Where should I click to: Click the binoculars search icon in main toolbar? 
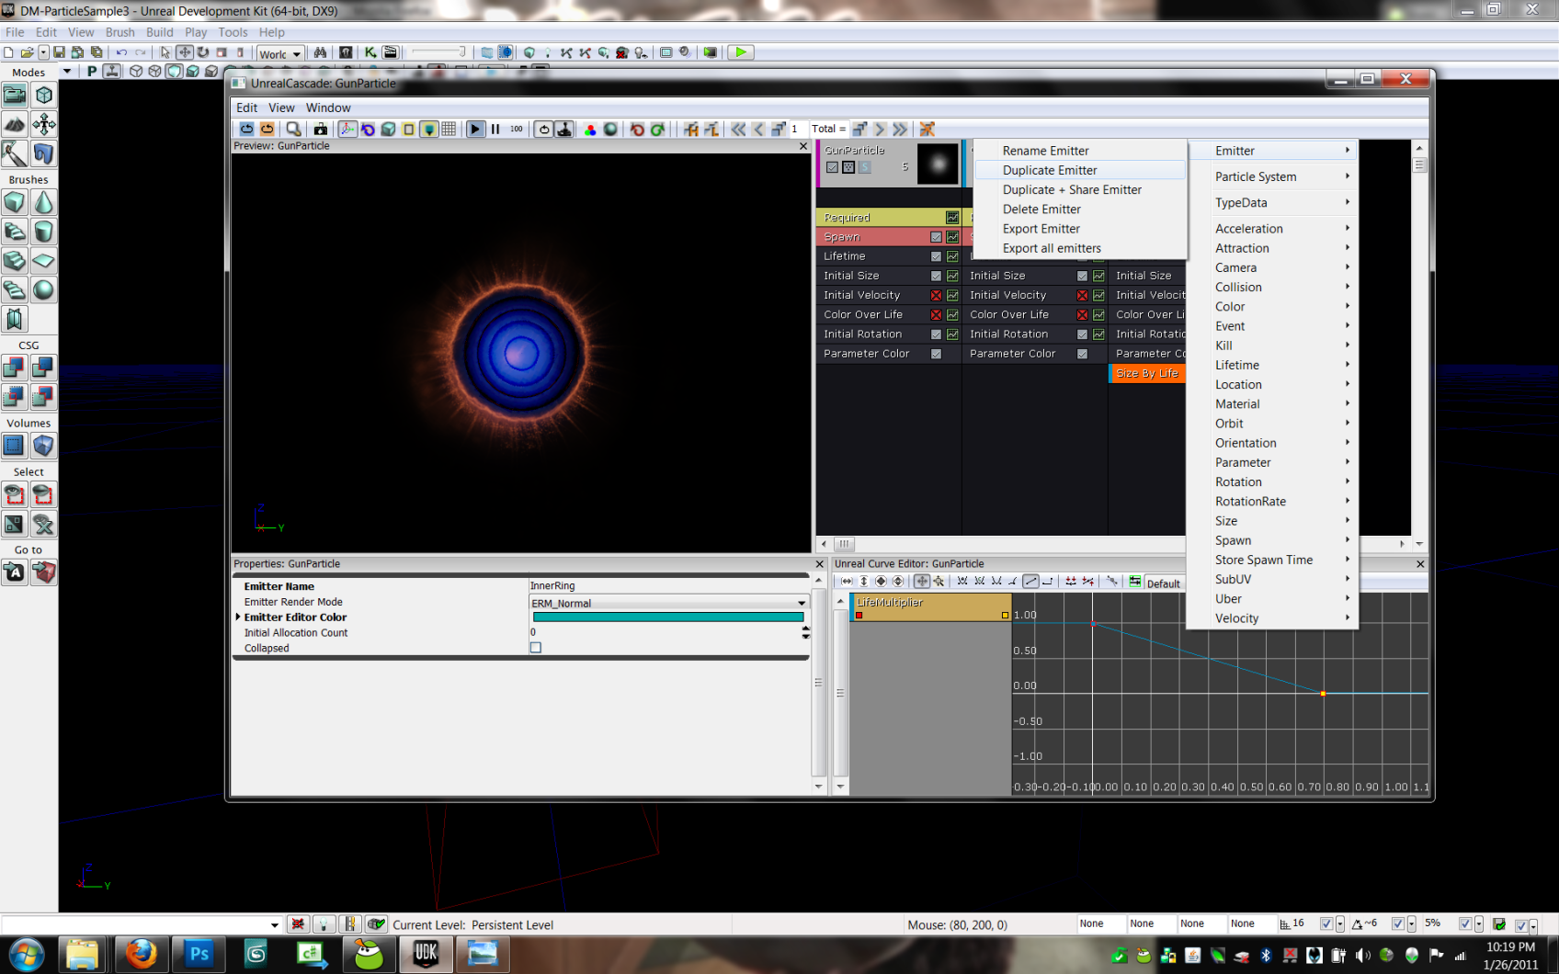point(320,52)
